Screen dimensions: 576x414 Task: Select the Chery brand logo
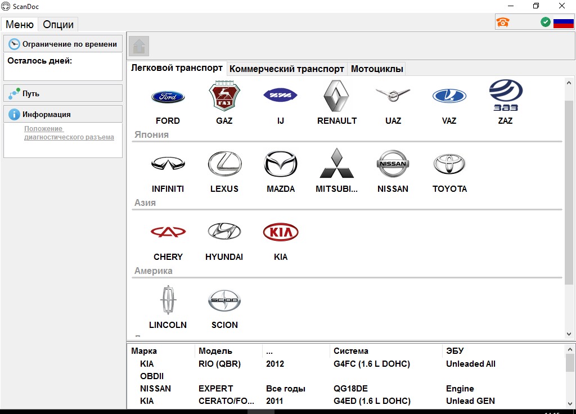coord(168,232)
